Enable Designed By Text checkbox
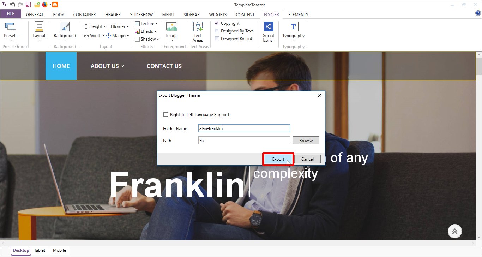Image resolution: width=482 pixels, height=257 pixels. [x=217, y=31]
